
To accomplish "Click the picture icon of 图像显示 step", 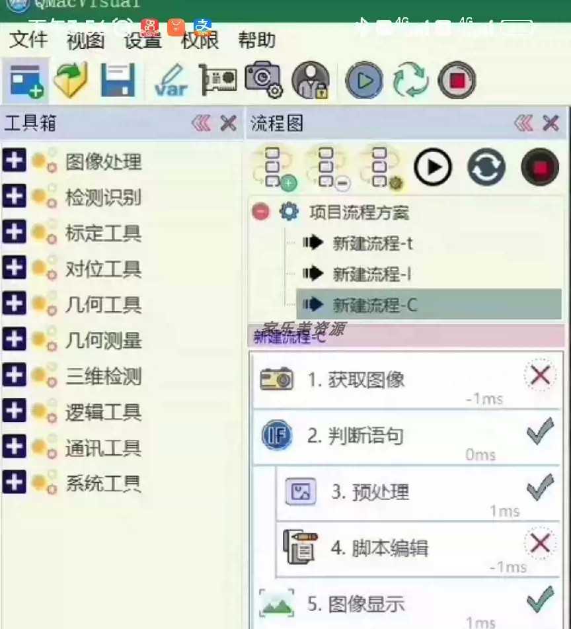I will 276,603.
